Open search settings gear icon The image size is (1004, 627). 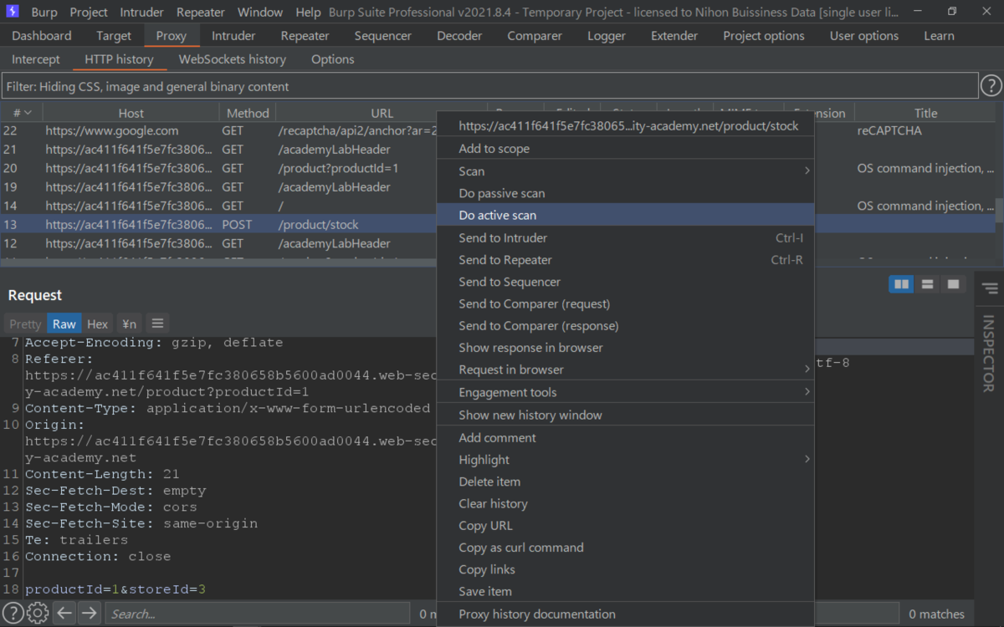coord(38,613)
